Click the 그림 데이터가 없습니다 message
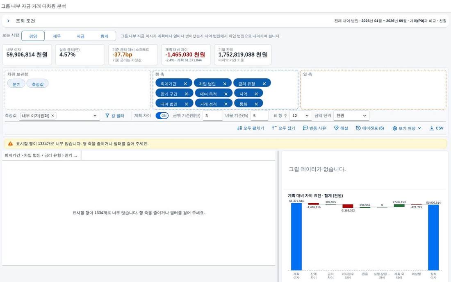This screenshot has height=282, width=451. 317,169
